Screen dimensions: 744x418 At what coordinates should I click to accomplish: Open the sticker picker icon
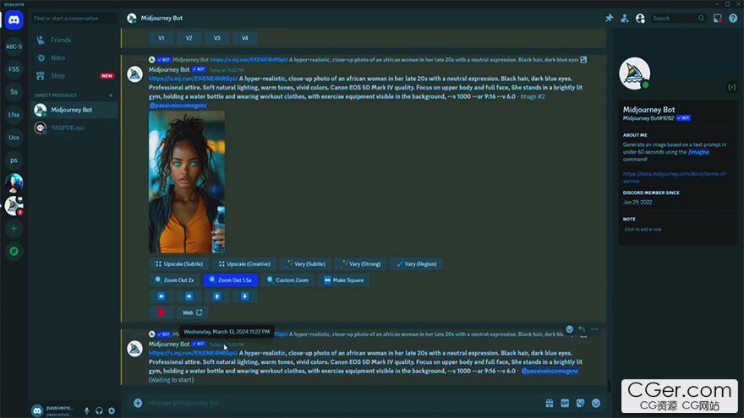click(580, 403)
